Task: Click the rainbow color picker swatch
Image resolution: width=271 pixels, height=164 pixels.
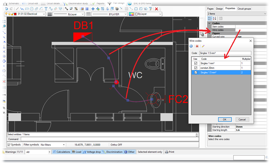Action: click(131, 14)
